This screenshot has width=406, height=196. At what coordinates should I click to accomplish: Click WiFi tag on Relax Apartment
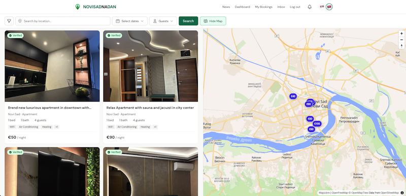click(x=111, y=127)
